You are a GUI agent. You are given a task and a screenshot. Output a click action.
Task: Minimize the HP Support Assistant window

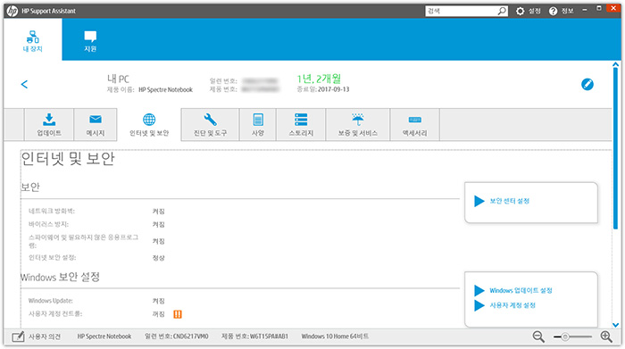click(x=585, y=10)
